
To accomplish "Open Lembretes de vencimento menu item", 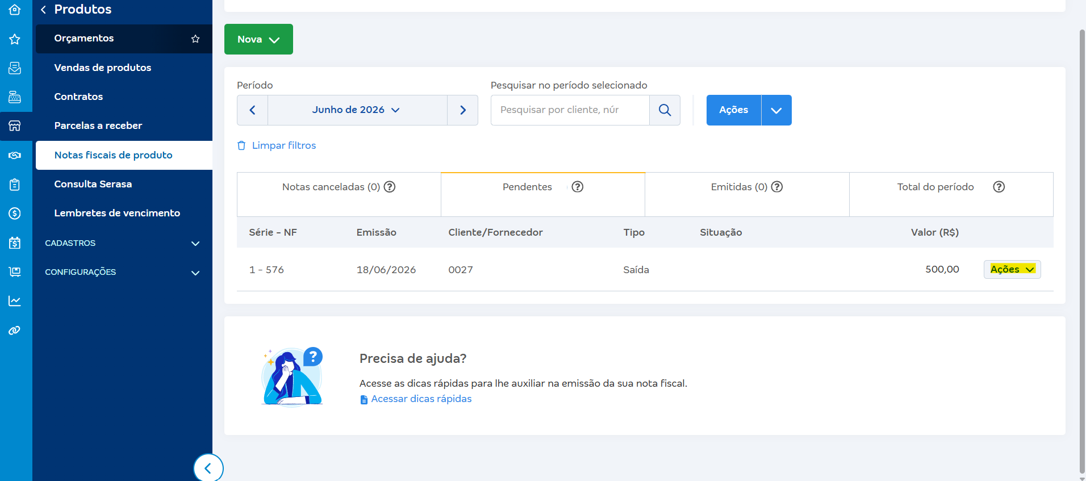I will coord(124,213).
